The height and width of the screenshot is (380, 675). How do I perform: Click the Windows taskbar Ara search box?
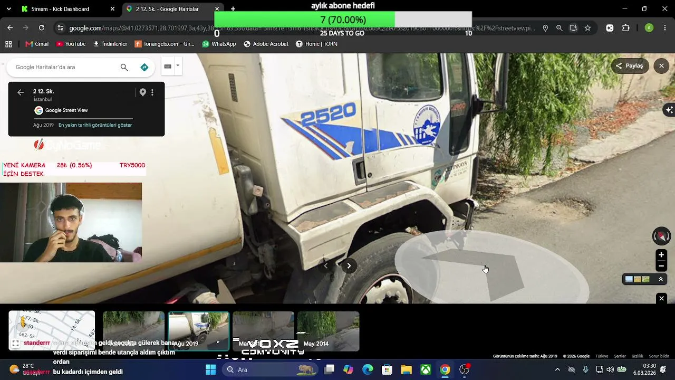pyautogui.click(x=269, y=369)
